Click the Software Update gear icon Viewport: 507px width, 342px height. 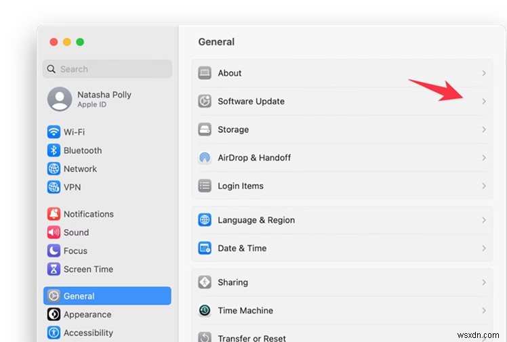pyautogui.click(x=205, y=101)
